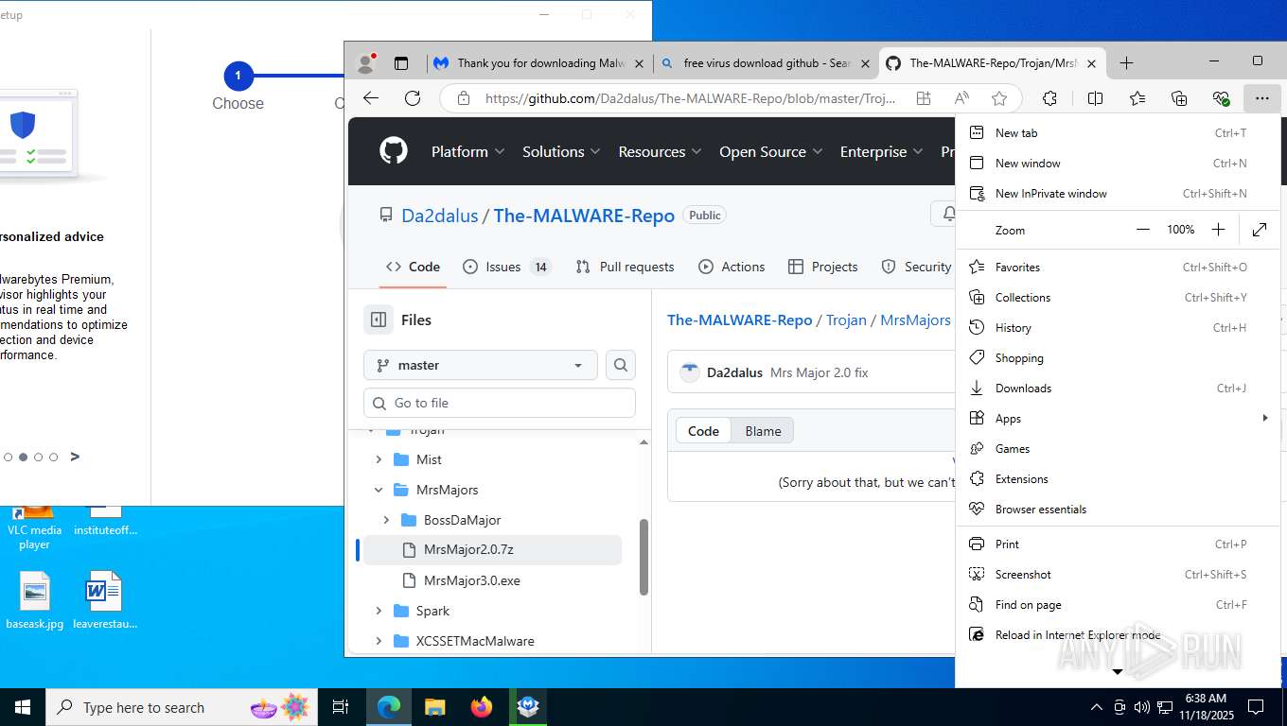The width and height of the screenshot is (1287, 726).
Task: Open History from menu
Action: (1118, 328)
